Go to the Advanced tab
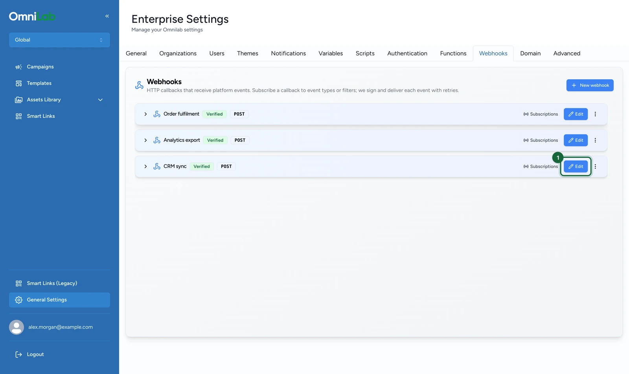 click(566, 53)
